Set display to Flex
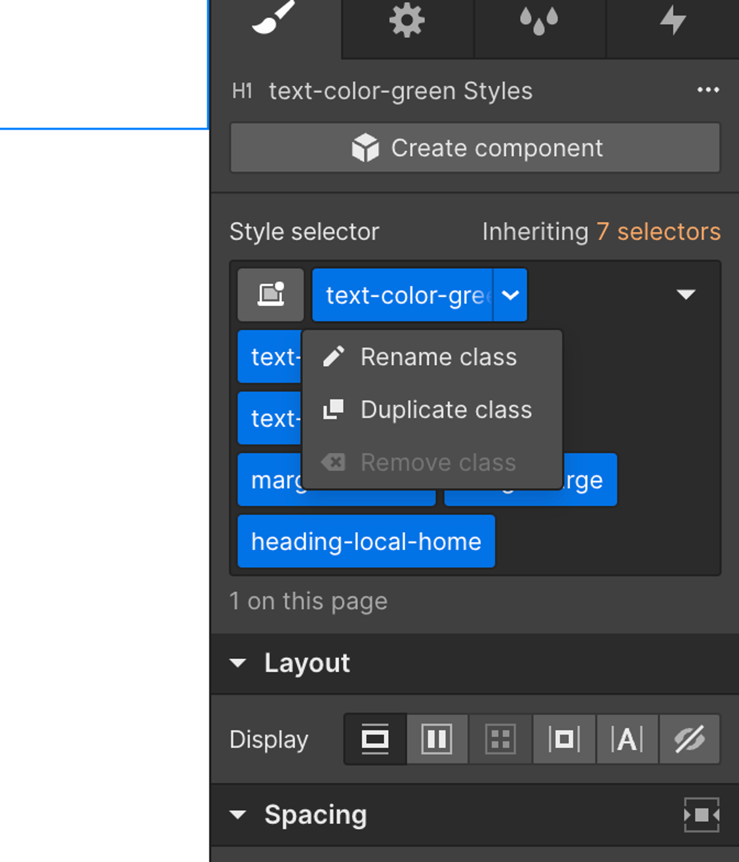 pos(437,739)
